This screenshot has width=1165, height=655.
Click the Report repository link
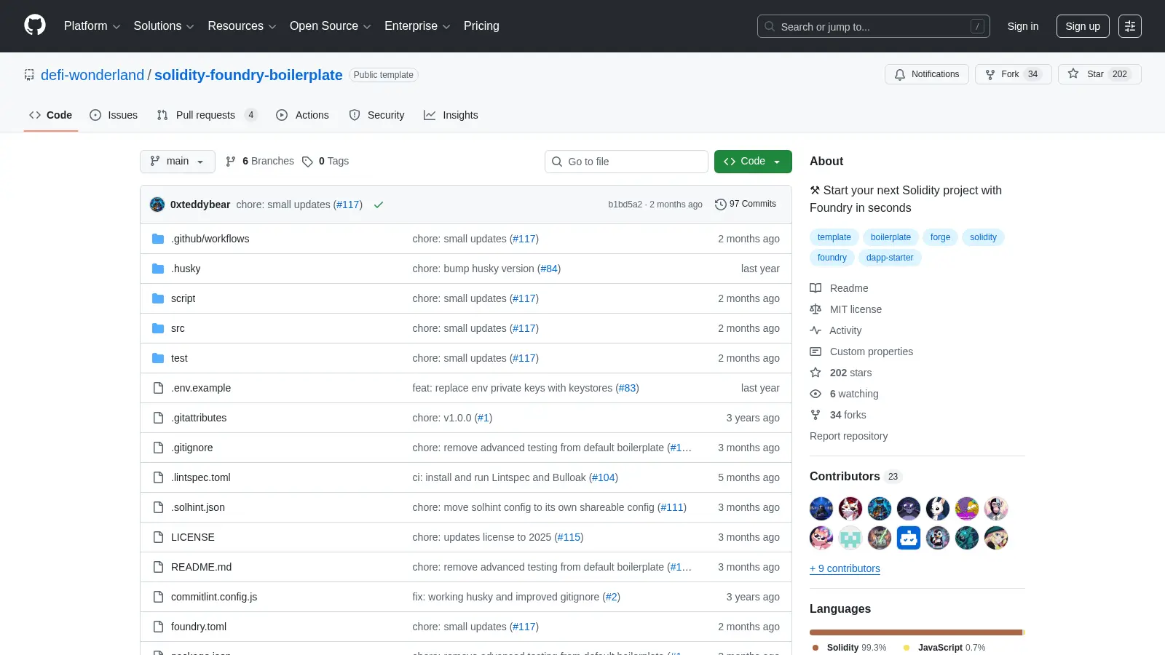848,436
